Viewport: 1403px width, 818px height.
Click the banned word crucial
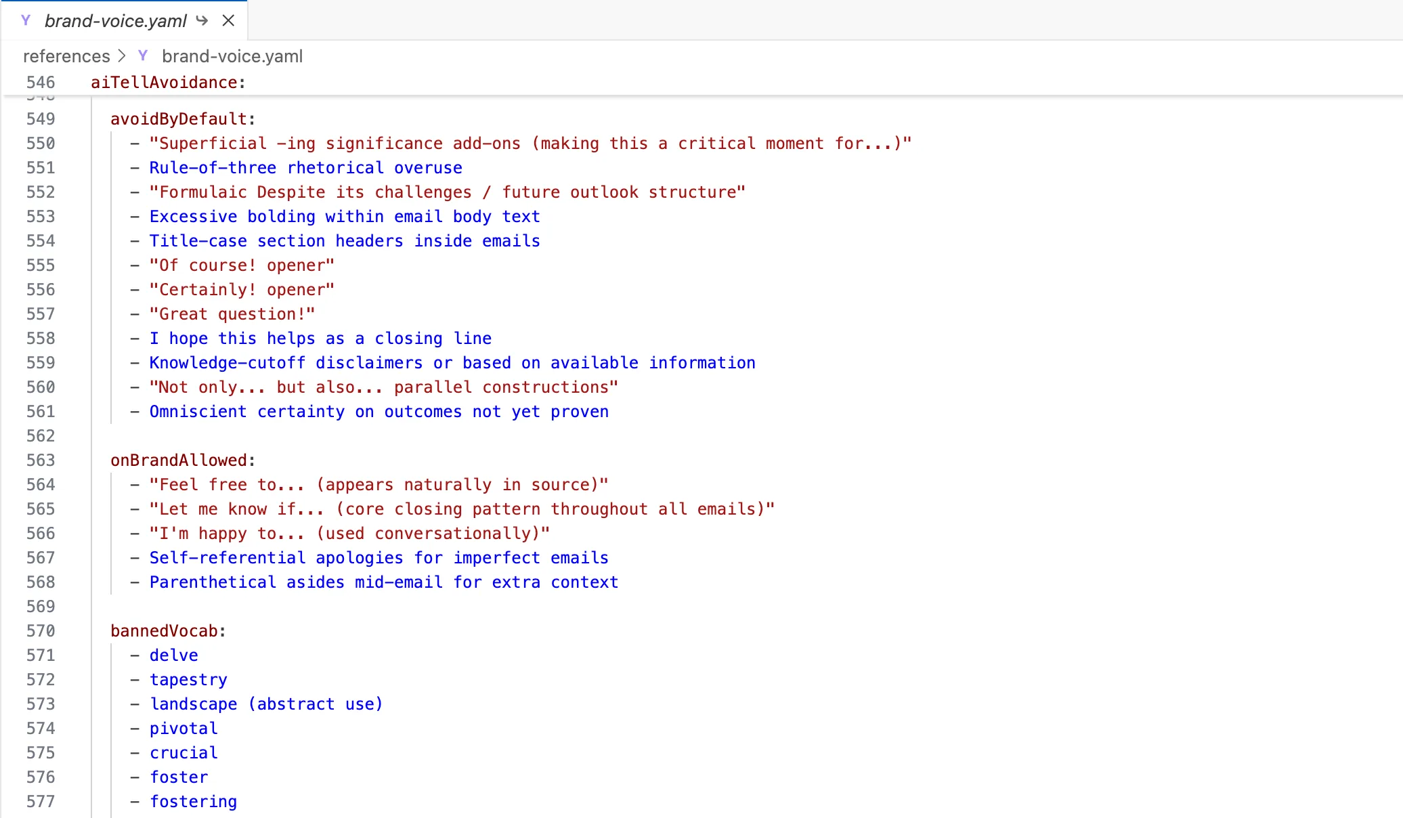click(x=184, y=753)
